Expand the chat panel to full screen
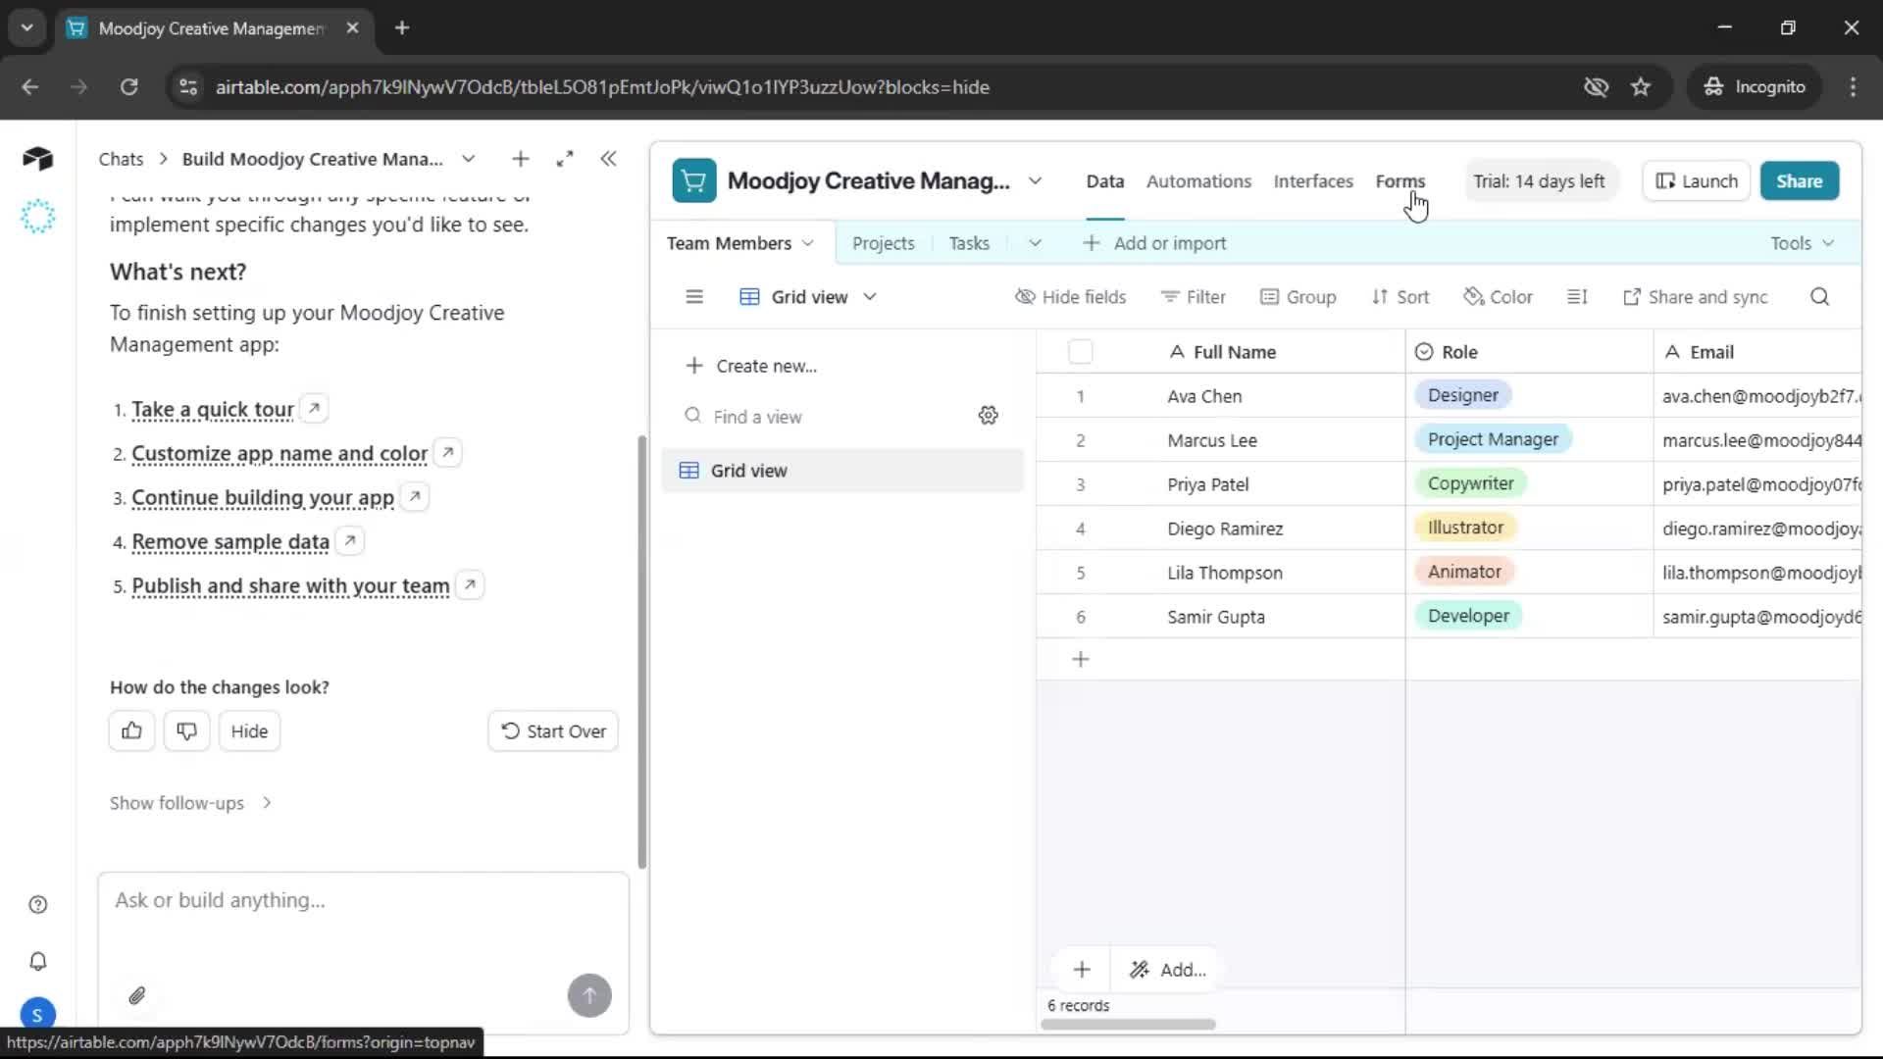Screen dimensions: 1883x1059 (565, 159)
